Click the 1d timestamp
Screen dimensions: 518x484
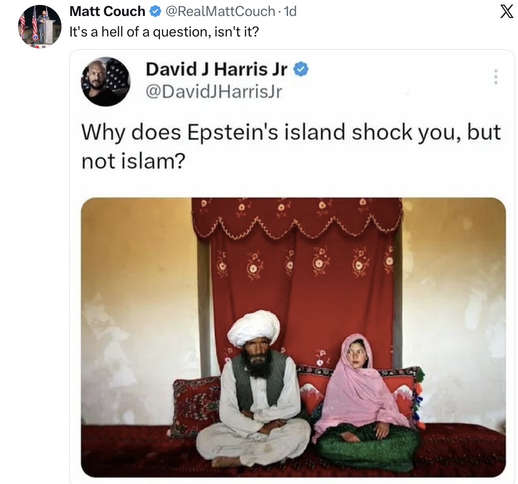point(290,11)
